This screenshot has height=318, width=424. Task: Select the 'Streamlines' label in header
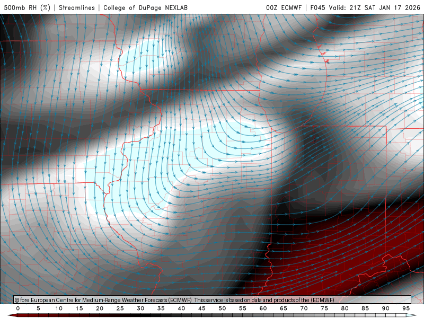(x=77, y=7)
